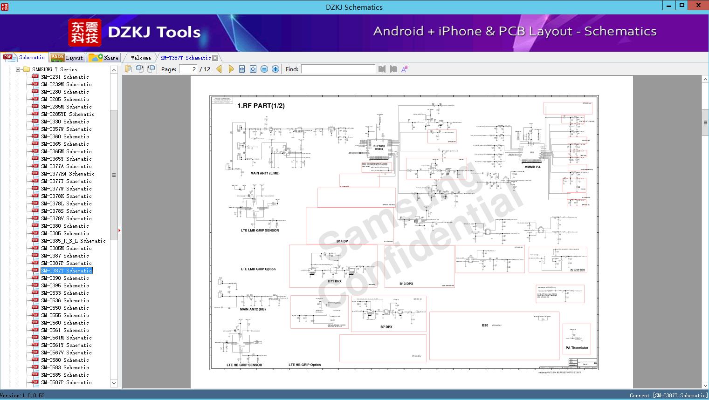Switch to the PADS Layout tab
This screenshot has width=709, height=400.
67,58
